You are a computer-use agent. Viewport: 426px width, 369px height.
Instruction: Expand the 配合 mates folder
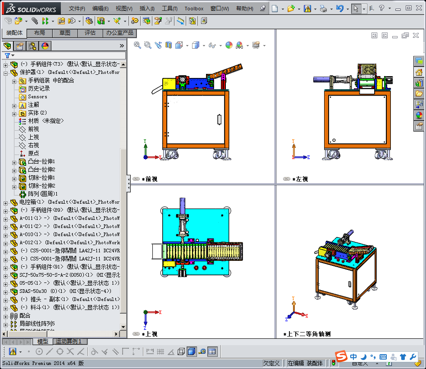pyautogui.click(x=5, y=317)
